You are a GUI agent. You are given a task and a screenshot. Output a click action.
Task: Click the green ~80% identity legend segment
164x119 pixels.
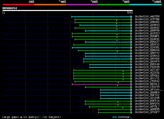click(x=114, y=5)
